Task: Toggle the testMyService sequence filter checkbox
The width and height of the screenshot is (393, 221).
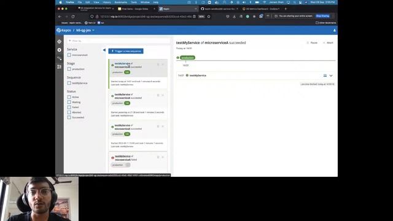Action: click(x=69, y=83)
